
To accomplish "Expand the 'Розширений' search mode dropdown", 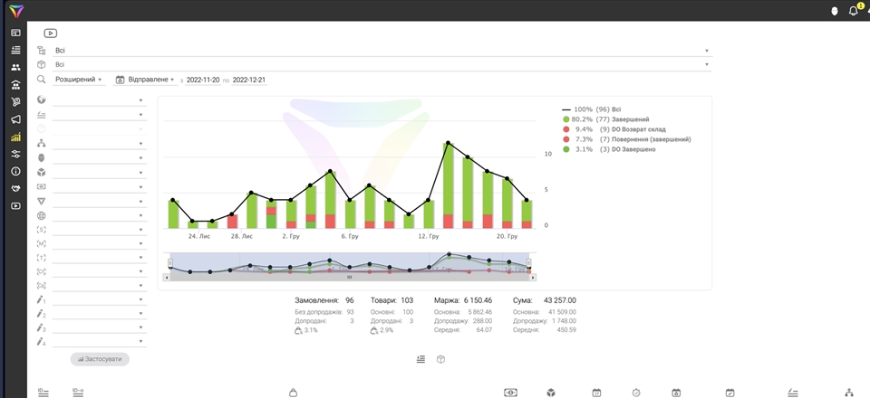I will pos(78,80).
